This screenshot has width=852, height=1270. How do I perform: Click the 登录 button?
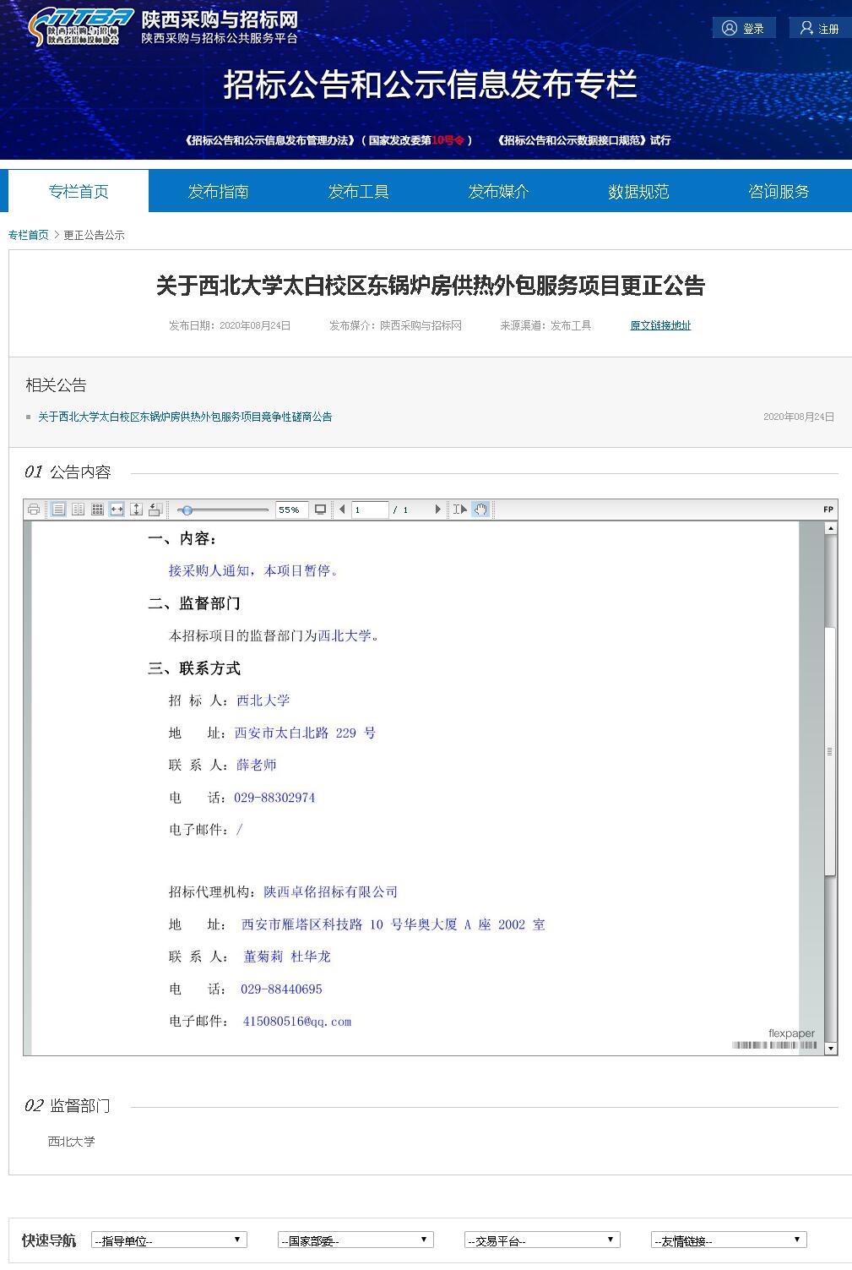pyautogui.click(x=744, y=29)
